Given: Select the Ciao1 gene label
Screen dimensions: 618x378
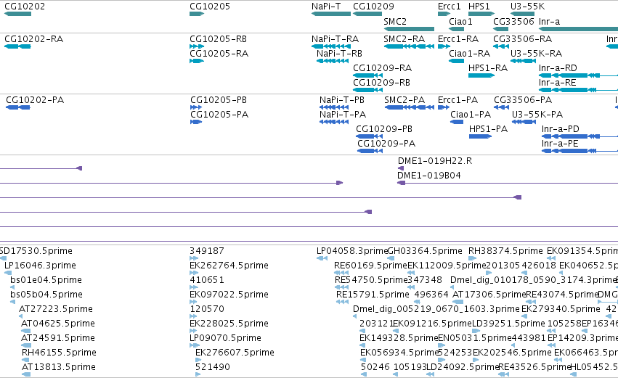Looking at the screenshot, I should pos(460,22).
